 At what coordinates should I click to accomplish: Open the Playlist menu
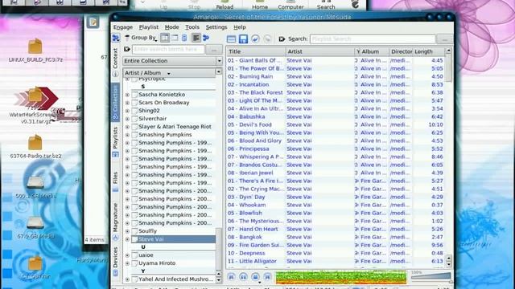pyautogui.click(x=148, y=27)
